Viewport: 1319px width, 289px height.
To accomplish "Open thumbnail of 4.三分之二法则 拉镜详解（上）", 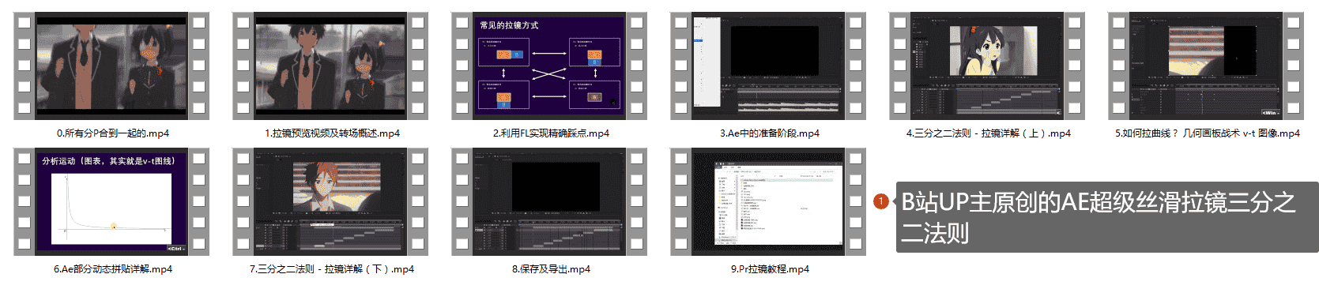I will click(987, 66).
